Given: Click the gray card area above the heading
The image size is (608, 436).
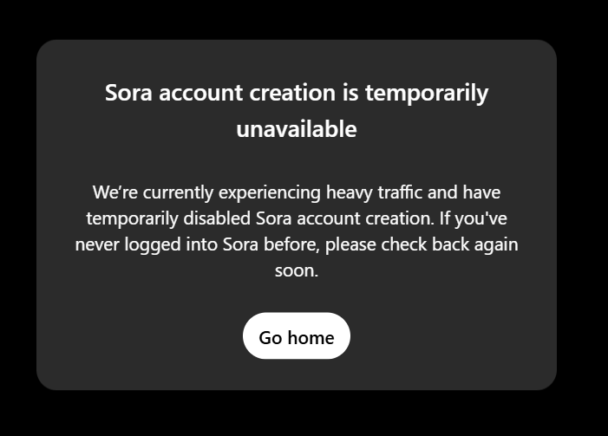Looking at the screenshot, I should click(297, 58).
